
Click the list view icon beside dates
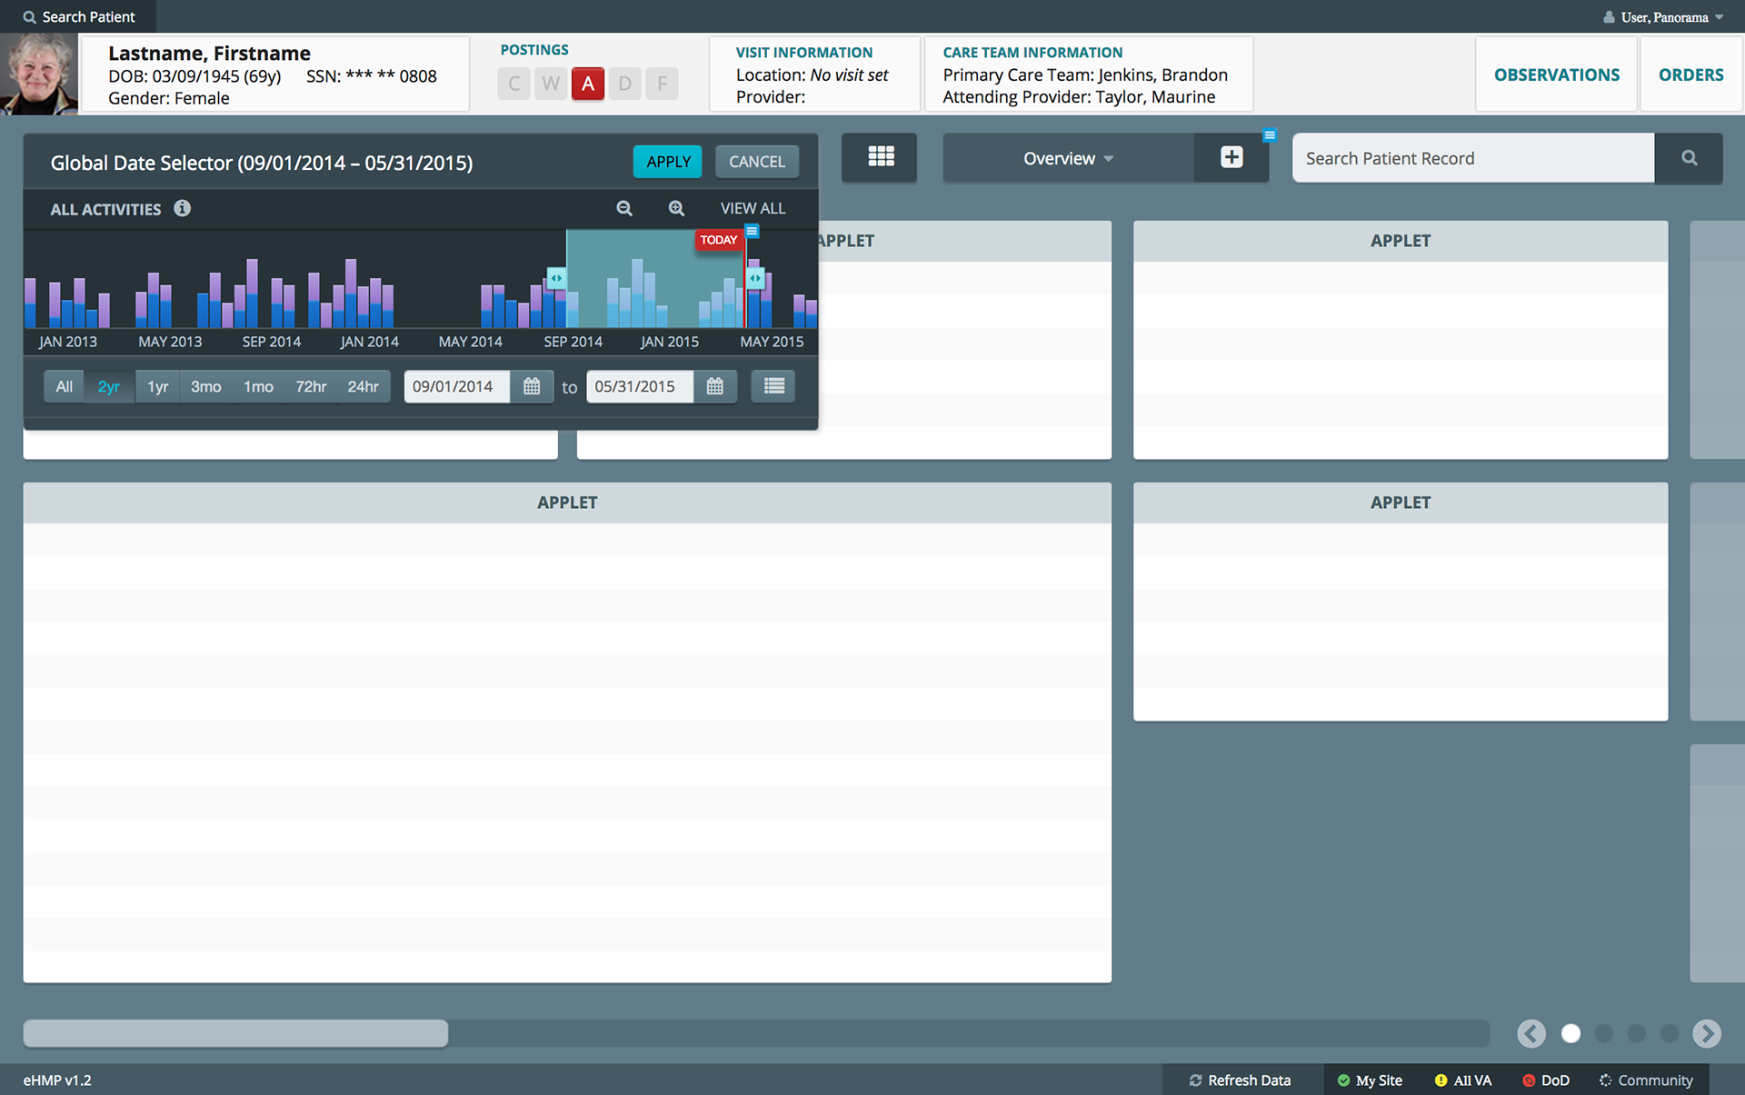pyautogui.click(x=773, y=386)
